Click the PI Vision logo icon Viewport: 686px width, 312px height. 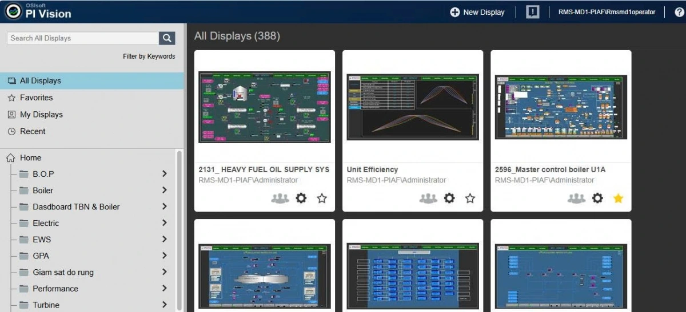pos(13,11)
